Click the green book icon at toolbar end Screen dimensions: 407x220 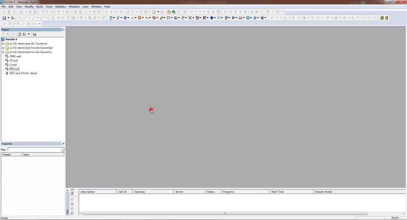point(382,18)
